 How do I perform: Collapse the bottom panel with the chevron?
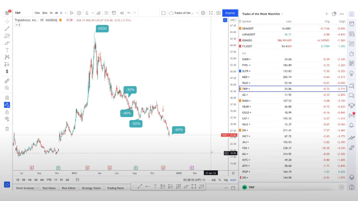226,188
